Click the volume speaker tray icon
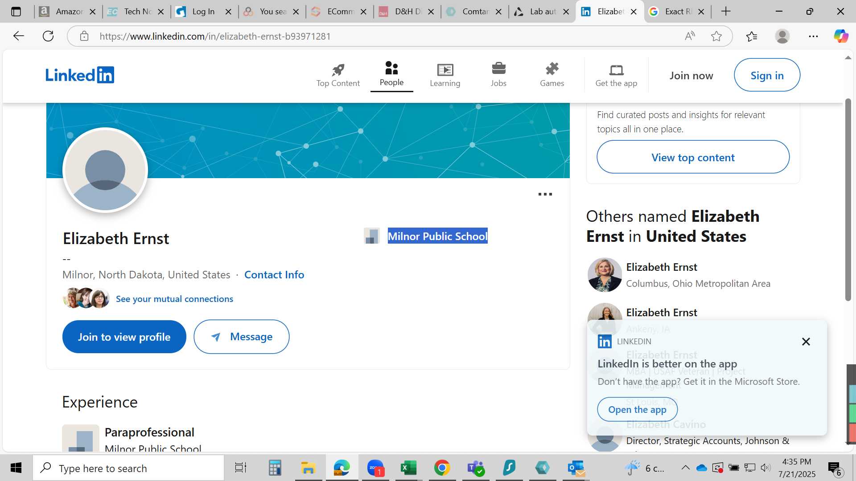This screenshot has width=856, height=481. coord(765,468)
